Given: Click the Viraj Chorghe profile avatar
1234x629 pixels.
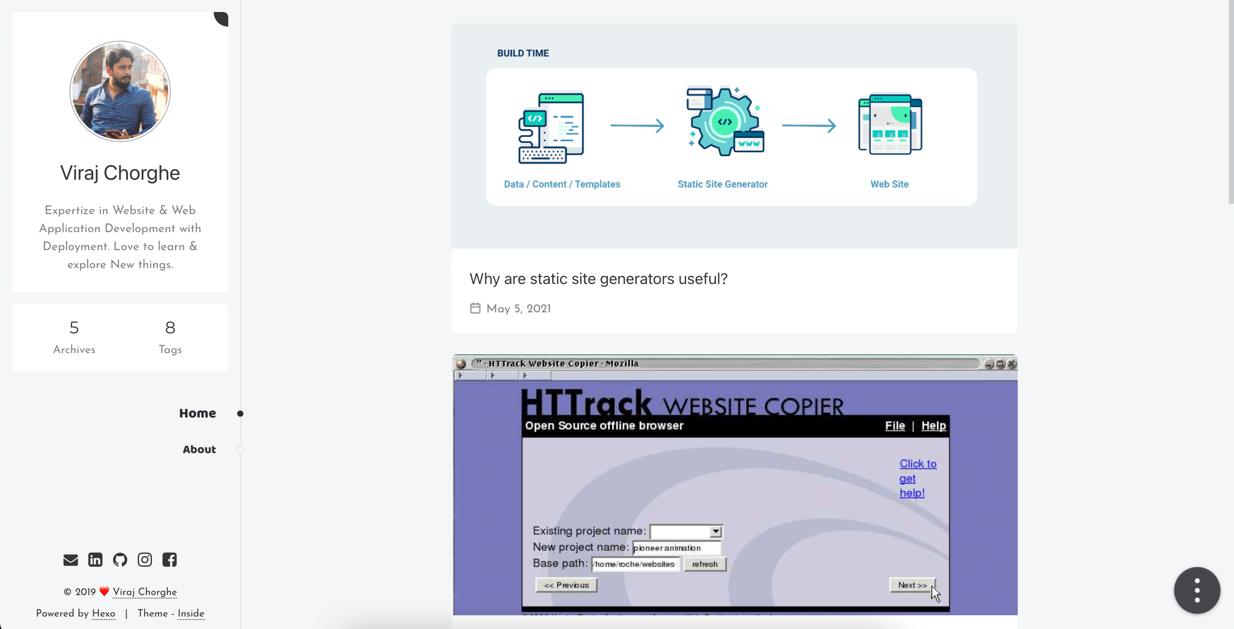Looking at the screenshot, I should click(120, 91).
